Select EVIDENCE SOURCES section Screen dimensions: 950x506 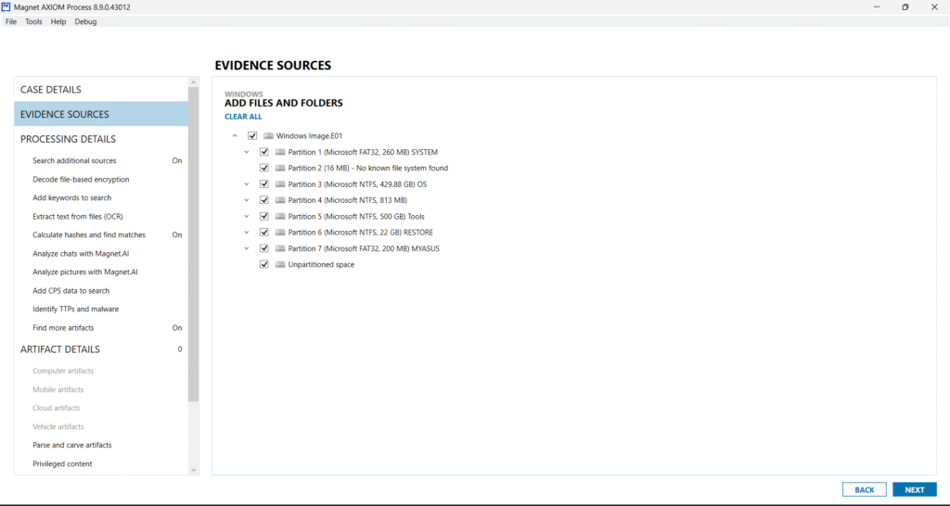[x=101, y=114]
